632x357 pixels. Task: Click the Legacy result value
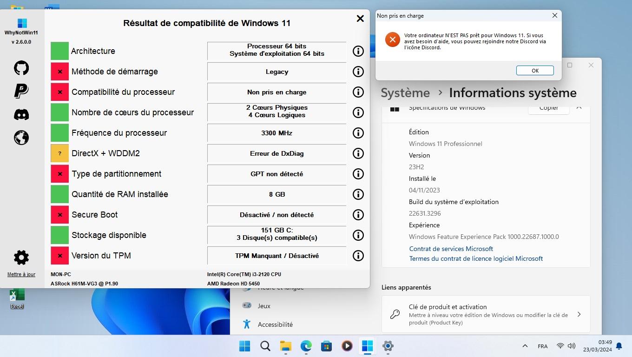277,72
